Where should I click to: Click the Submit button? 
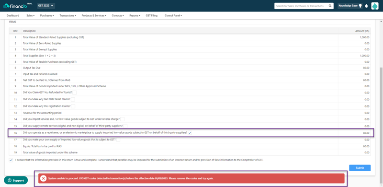360,168
